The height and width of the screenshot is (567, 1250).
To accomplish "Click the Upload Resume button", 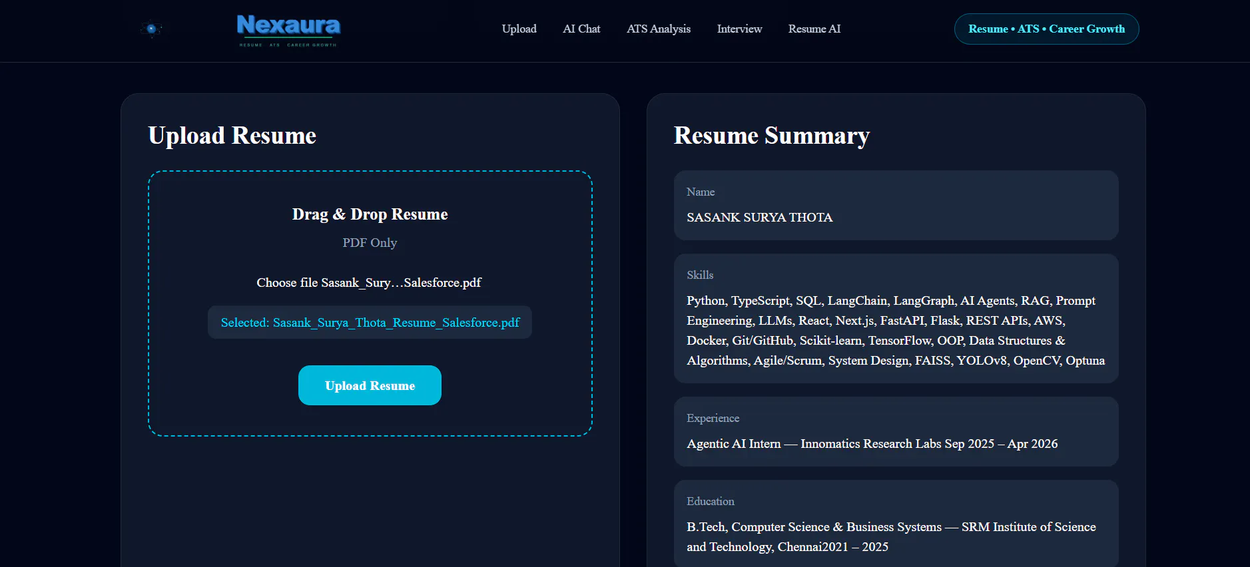I will point(370,385).
